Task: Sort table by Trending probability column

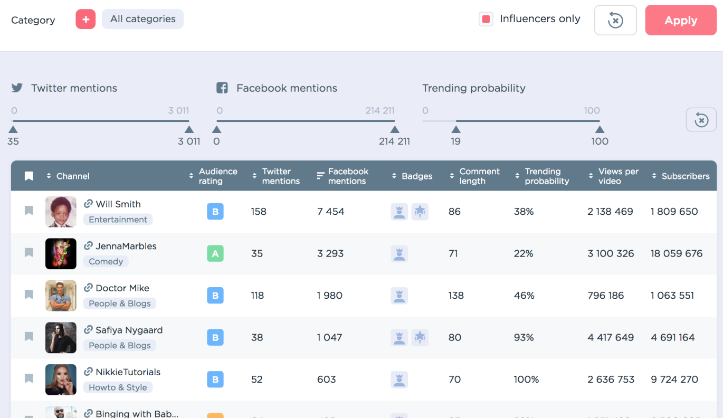Action: coord(542,176)
